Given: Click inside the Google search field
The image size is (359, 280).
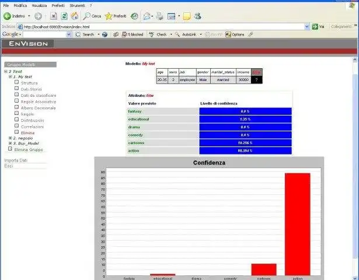Looking at the screenshot, I should coord(44,34).
